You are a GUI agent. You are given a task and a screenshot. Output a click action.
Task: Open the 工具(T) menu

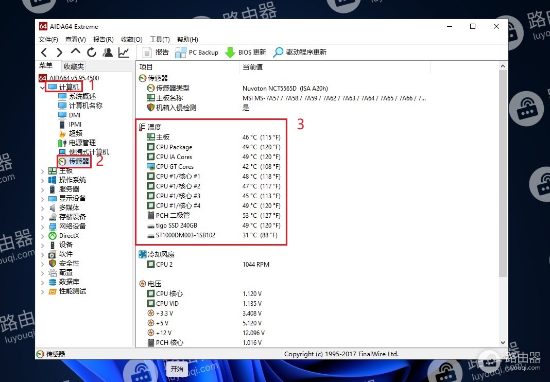(160, 39)
